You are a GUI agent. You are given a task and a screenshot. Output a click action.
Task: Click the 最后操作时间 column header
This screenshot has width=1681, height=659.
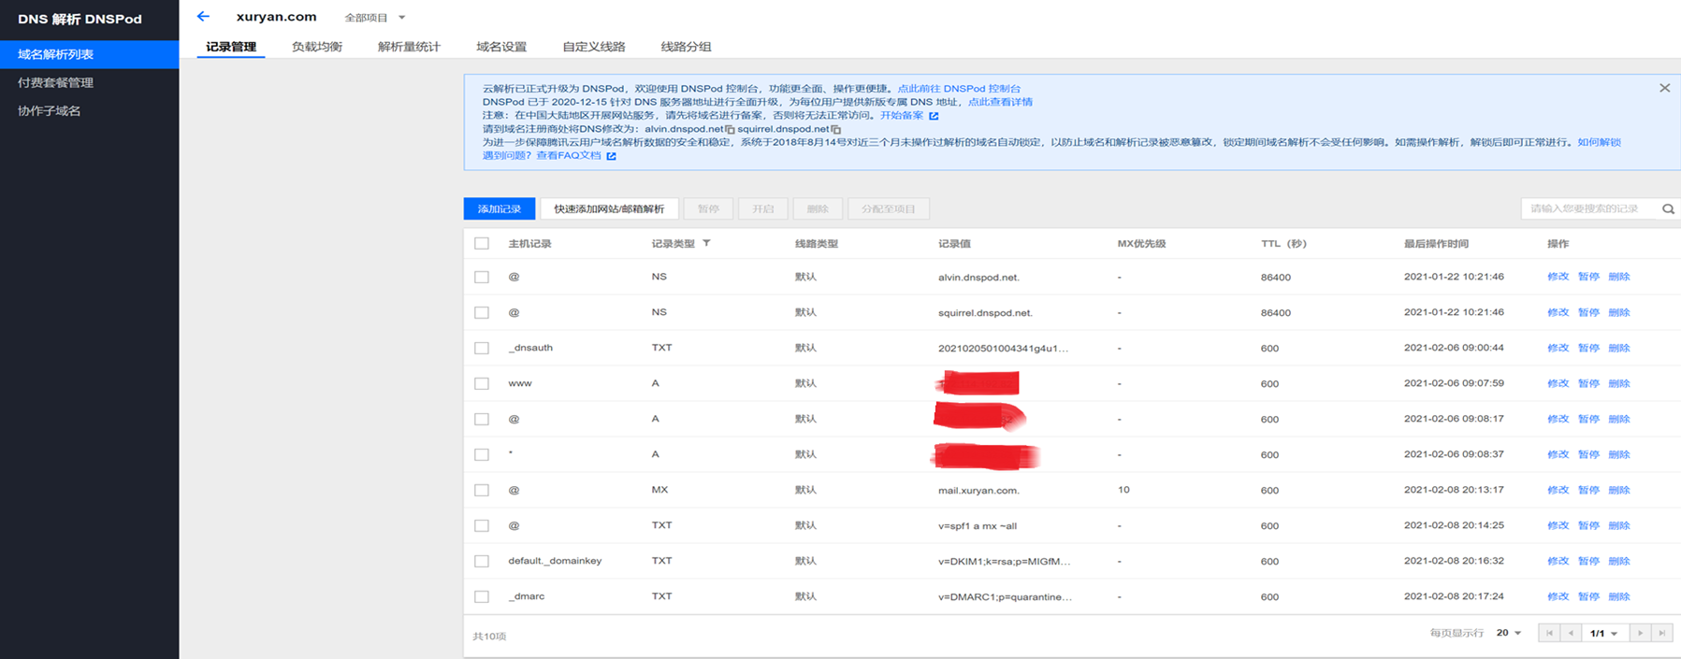pos(1436,243)
